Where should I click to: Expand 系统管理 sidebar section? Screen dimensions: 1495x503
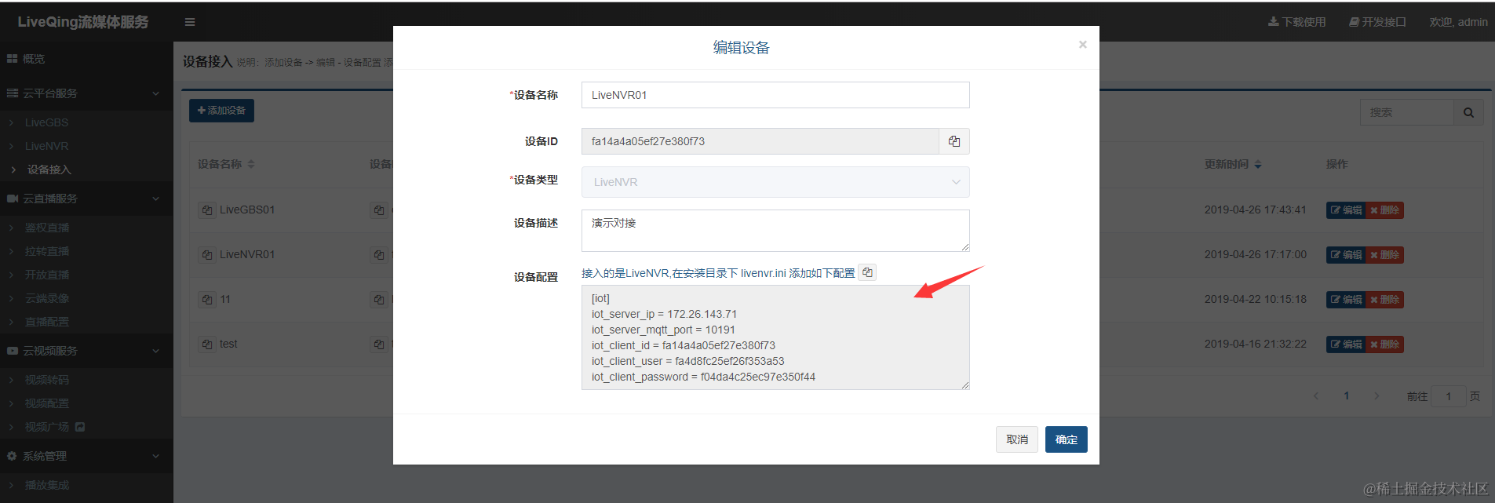pos(86,456)
